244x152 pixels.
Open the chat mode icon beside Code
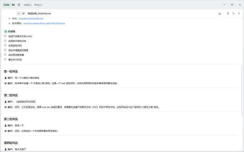[x=13, y=5]
